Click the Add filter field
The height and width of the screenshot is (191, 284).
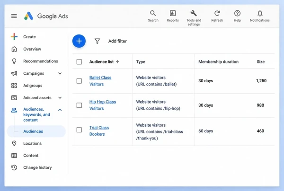117,41
